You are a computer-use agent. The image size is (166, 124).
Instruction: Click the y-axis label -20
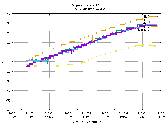(x=8, y=72)
